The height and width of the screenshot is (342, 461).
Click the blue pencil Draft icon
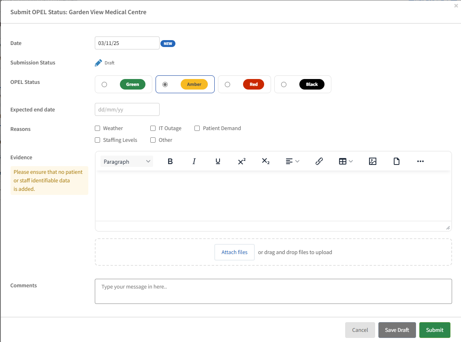98,63
